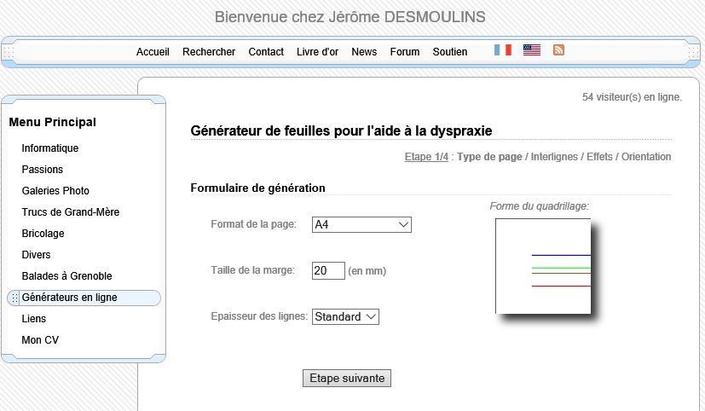Open the Forum link

(405, 52)
